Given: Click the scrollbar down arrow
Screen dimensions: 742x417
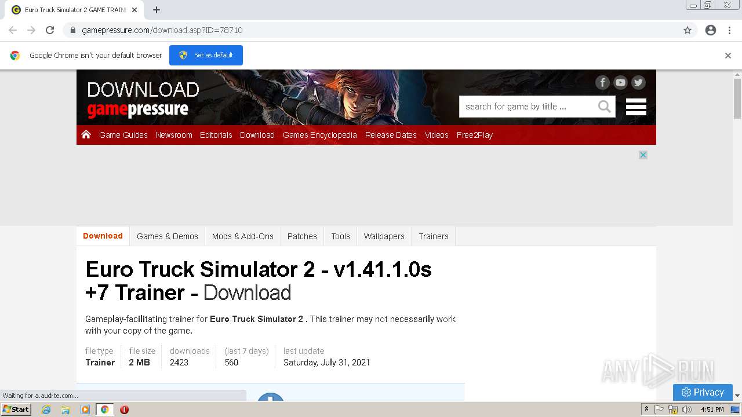Looking at the screenshot, I should (737, 396).
